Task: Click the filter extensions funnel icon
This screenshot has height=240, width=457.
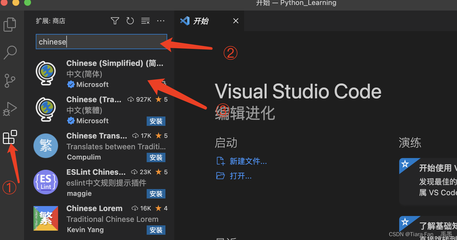Action: coord(115,21)
